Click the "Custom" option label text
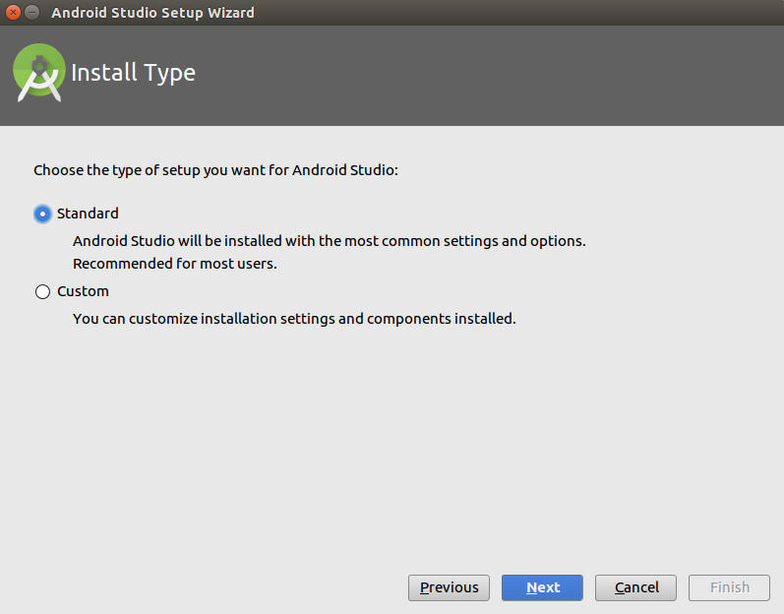784x614 pixels. point(83,291)
